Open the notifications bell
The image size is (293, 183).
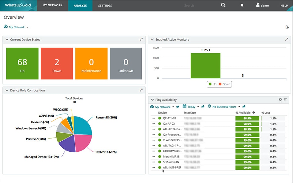coord(242,5)
